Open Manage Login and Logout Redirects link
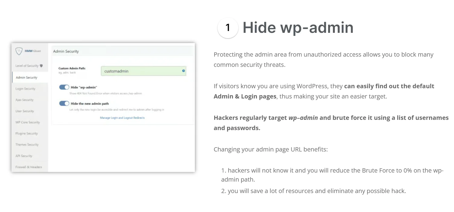 [x=122, y=118]
